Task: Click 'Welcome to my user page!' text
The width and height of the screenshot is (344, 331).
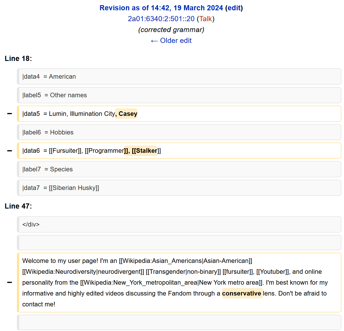Action: (x=60, y=261)
